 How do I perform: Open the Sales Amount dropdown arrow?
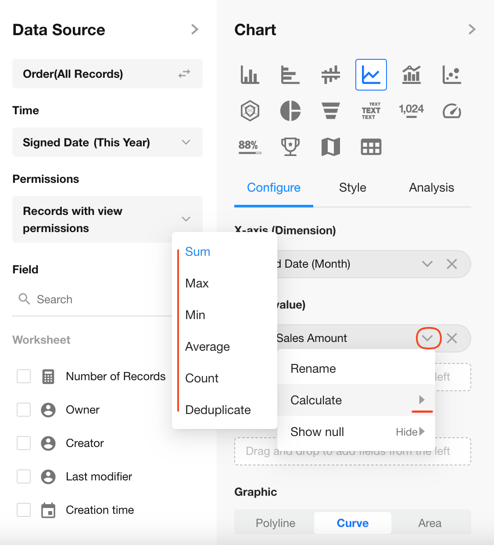click(428, 338)
